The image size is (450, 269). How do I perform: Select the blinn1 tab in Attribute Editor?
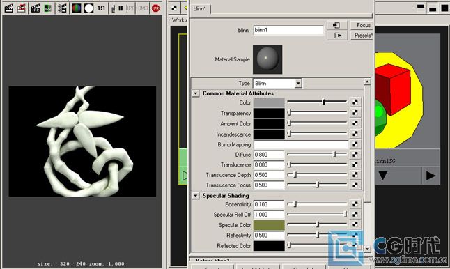coord(200,8)
